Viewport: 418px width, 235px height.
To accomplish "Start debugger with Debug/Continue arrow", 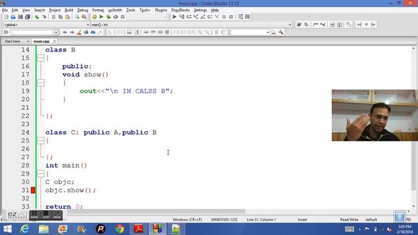I will (174, 17).
